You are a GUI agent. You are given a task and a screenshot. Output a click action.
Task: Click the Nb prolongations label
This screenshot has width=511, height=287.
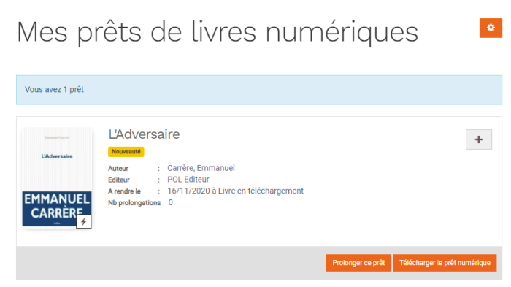(x=134, y=203)
